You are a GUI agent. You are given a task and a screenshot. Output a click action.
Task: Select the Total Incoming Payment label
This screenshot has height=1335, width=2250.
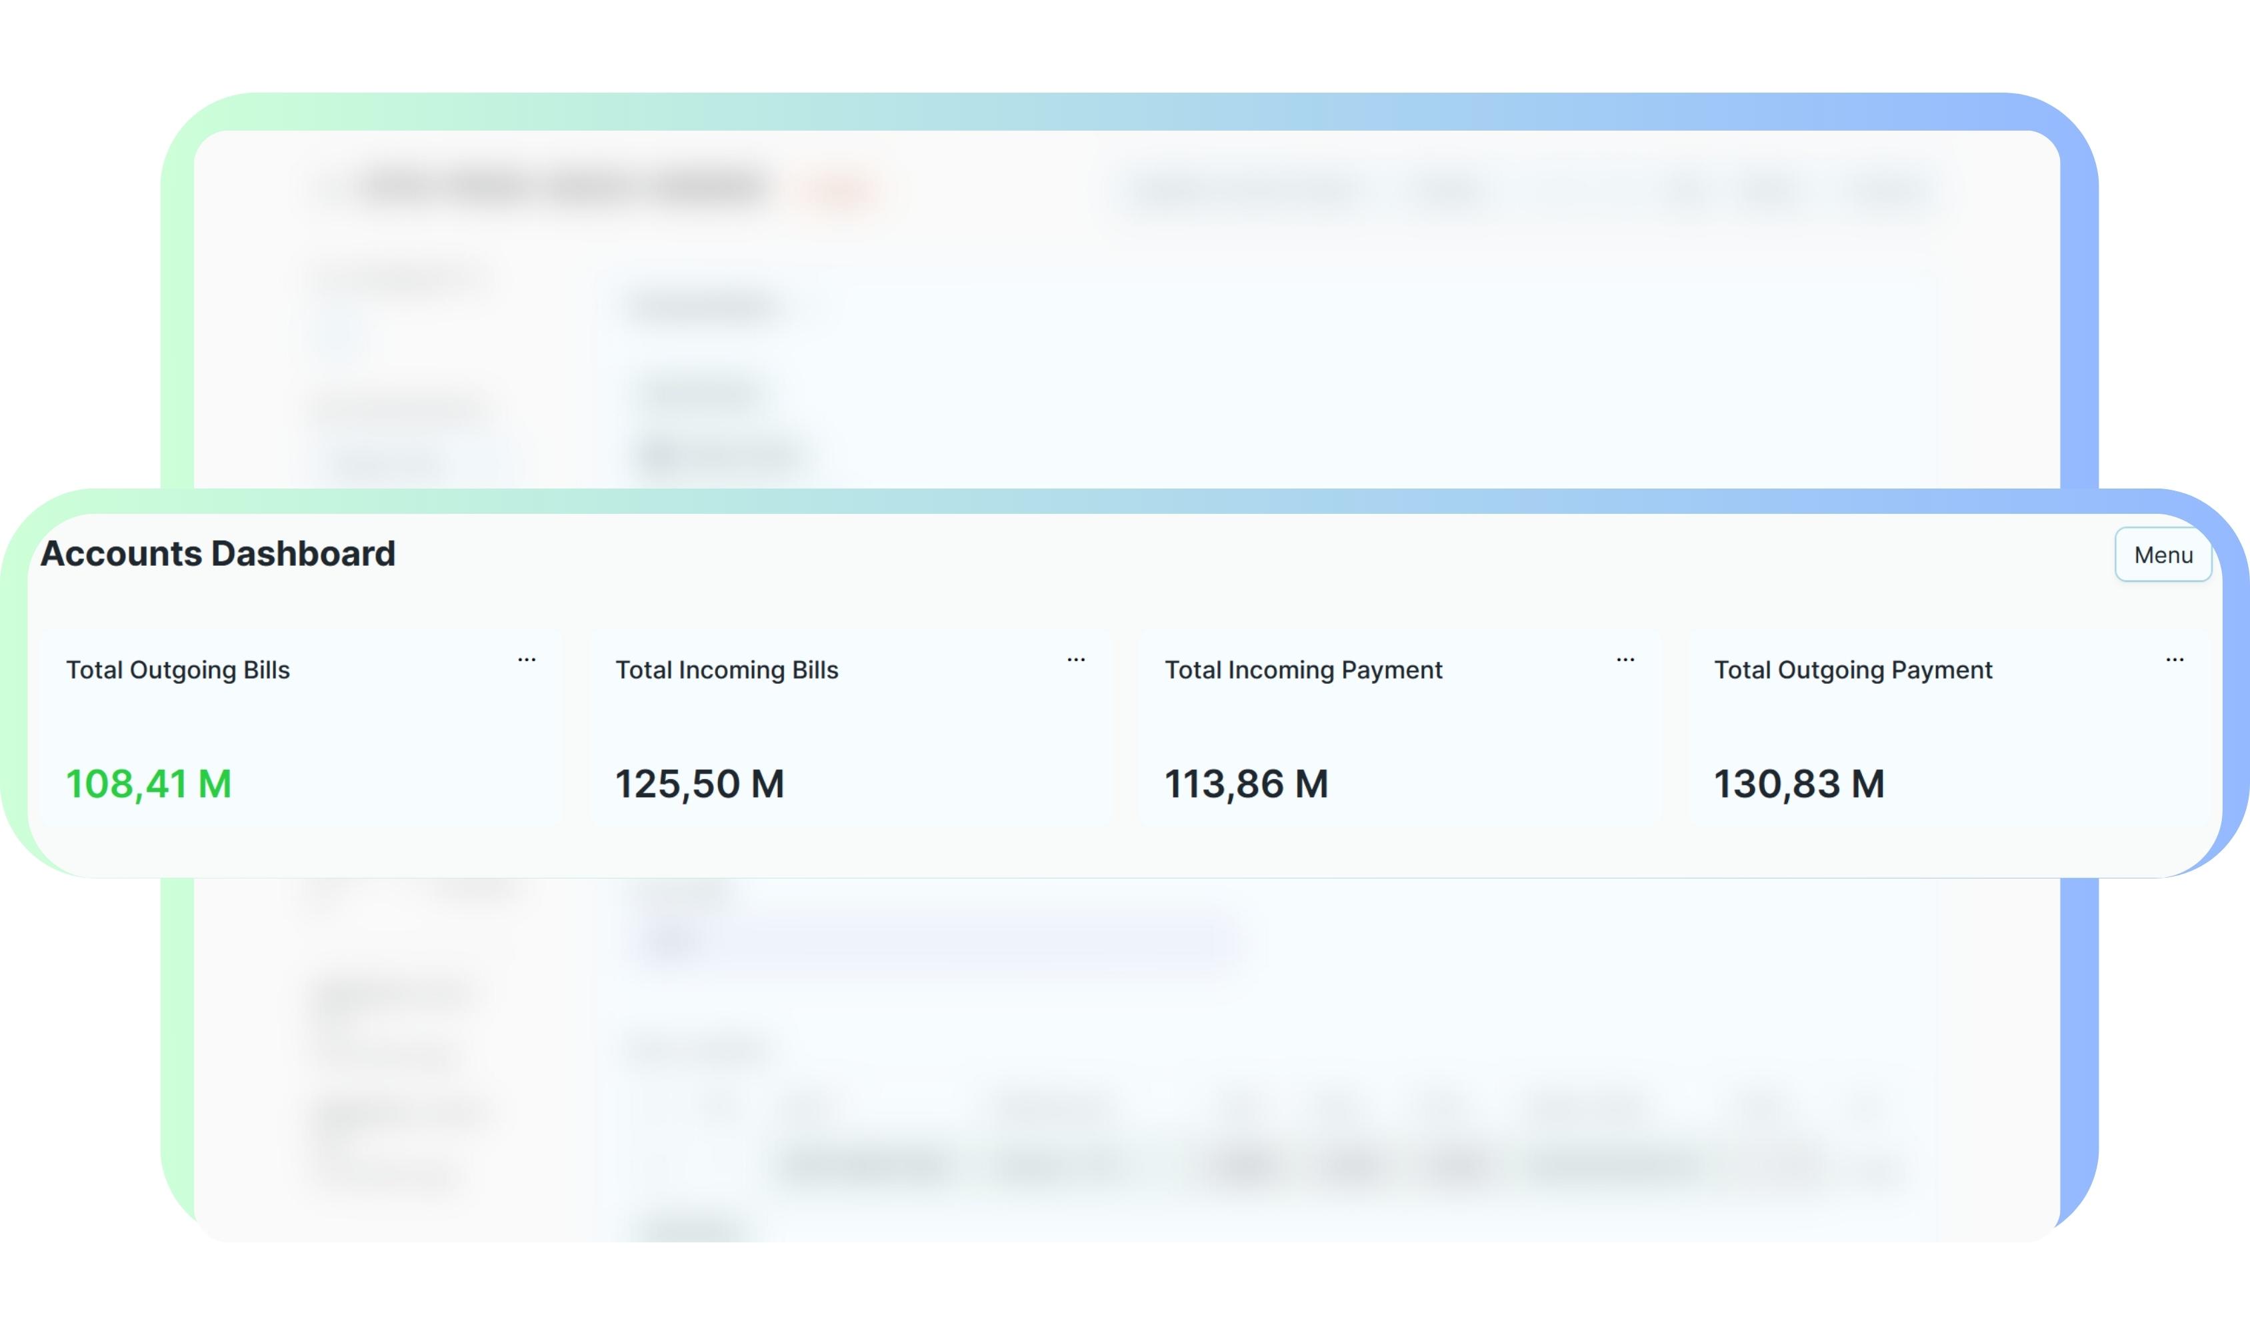pos(1303,670)
